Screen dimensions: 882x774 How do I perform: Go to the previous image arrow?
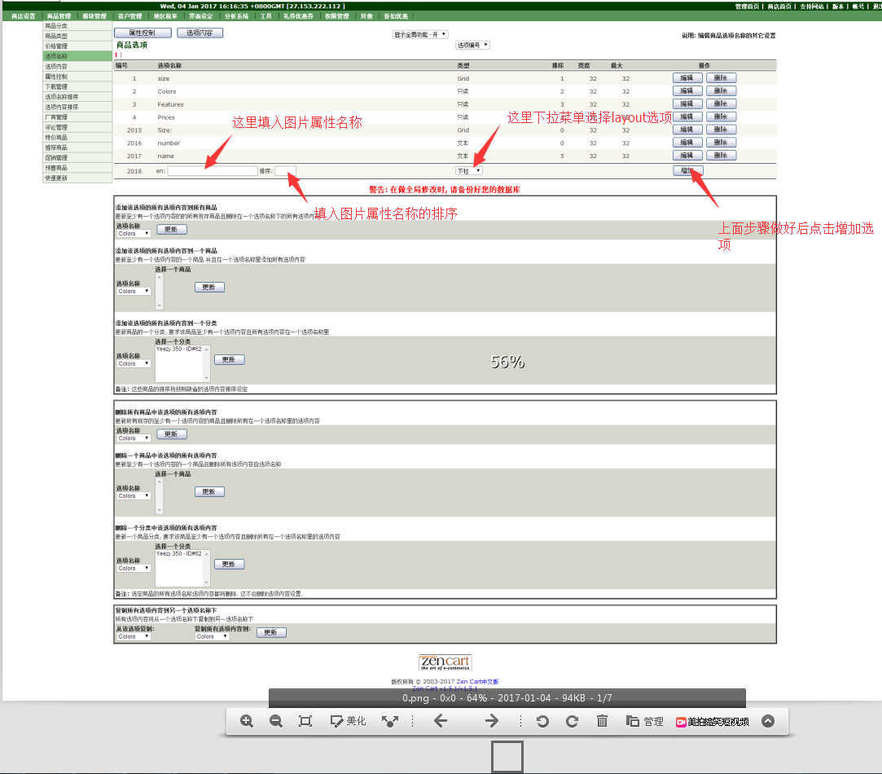(x=441, y=721)
